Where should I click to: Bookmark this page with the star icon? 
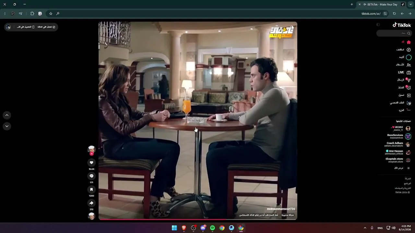click(51, 14)
